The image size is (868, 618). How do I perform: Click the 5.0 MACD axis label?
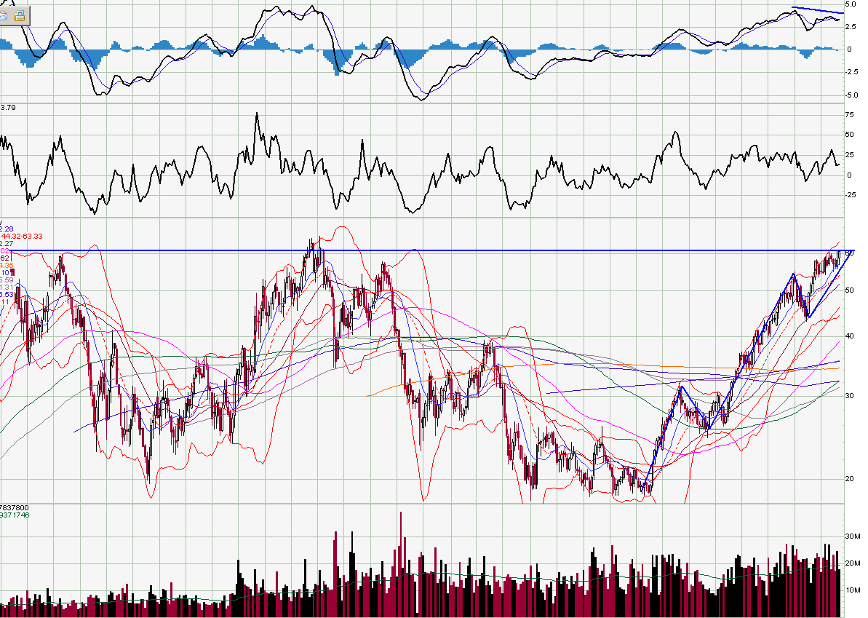click(x=851, y=4)
